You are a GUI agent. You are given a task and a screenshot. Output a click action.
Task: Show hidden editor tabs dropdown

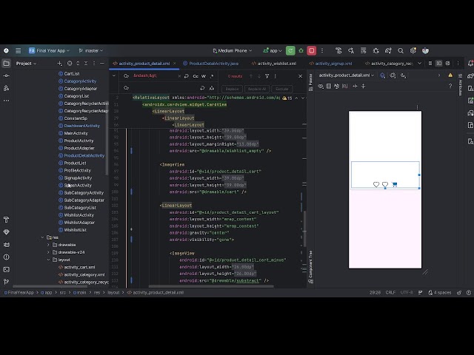(x=419, y=64)
